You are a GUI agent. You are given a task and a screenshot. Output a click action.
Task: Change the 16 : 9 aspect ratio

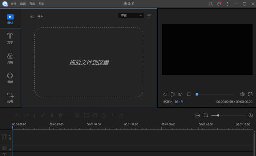(178, 102)
